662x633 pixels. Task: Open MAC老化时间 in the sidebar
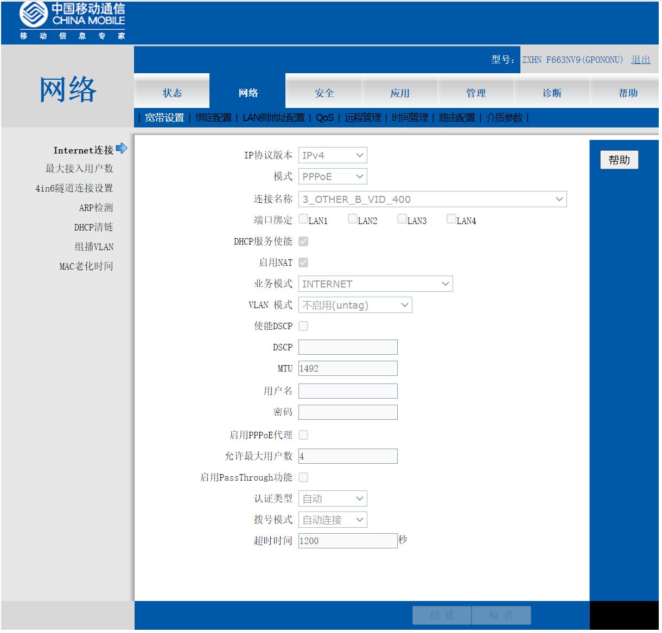coord(86,266)
